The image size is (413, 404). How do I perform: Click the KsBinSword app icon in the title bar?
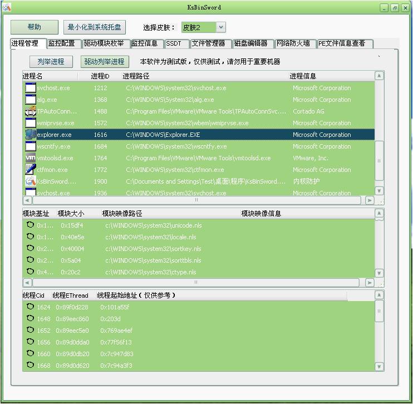click(6, 7)
